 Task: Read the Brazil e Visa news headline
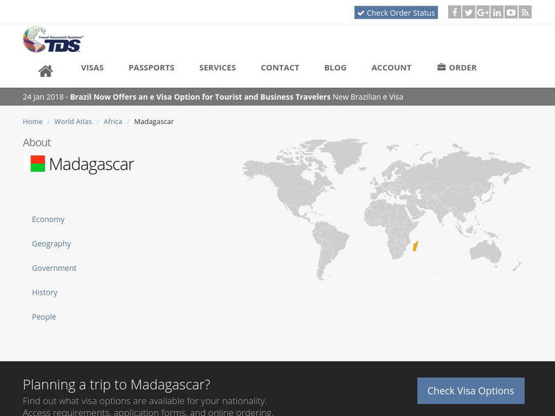pos(200,97)
